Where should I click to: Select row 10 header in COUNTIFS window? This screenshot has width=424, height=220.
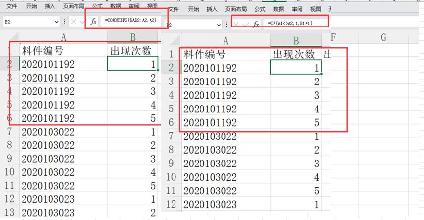[x=10, y=172]
